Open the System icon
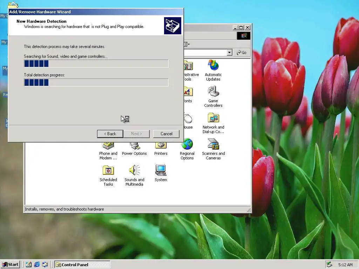 [161, 173]
